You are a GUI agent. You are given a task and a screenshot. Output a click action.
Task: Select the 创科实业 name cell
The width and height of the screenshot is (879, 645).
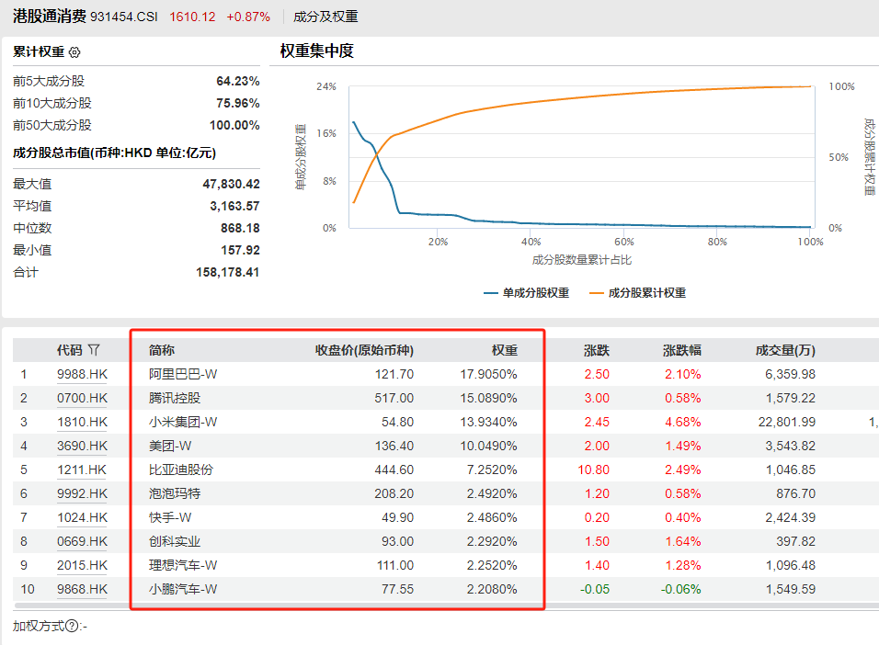click(175, 542)
